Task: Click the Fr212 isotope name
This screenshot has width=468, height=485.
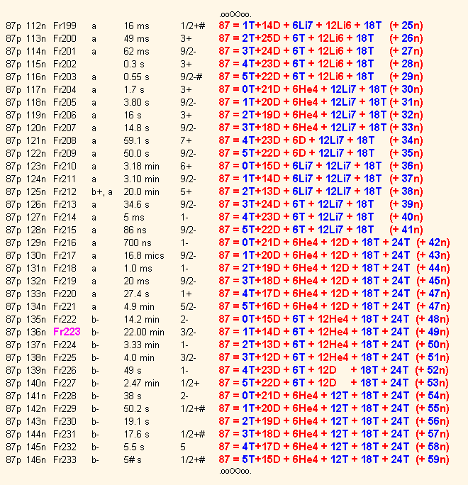Action: point(65,191)
